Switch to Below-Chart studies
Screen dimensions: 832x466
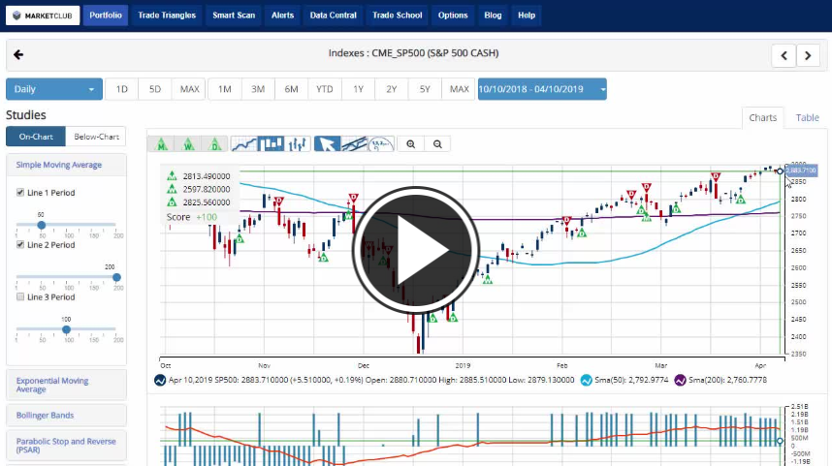96,137
